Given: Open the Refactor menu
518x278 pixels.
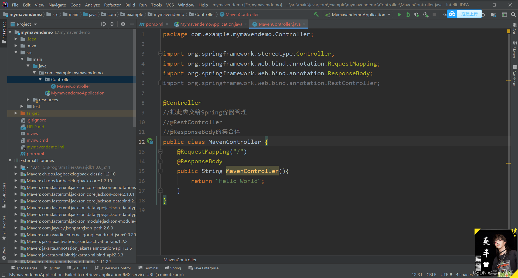Looking at the screenshot, I should coord(112,5).
